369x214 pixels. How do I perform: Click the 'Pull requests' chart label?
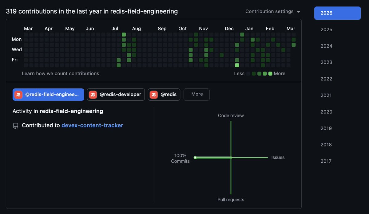click(x=231, y=200)
